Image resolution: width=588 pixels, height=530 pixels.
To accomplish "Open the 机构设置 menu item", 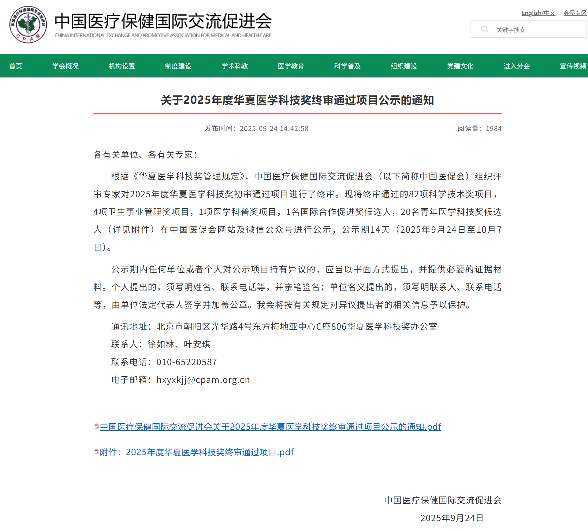I will 122,66.
